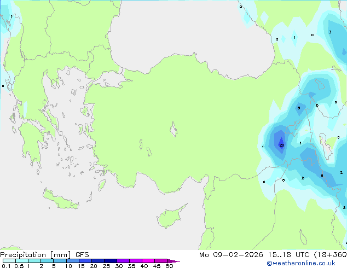Pick the 40 to 45 mm magenta swatch
347x268 pixels.
(148, 261)
